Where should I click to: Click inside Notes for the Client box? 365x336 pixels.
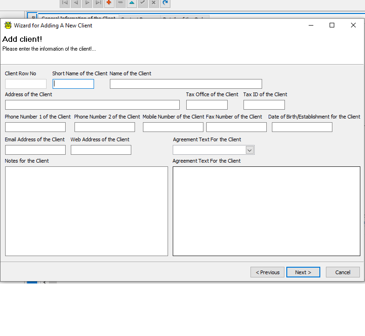(87, 211)
